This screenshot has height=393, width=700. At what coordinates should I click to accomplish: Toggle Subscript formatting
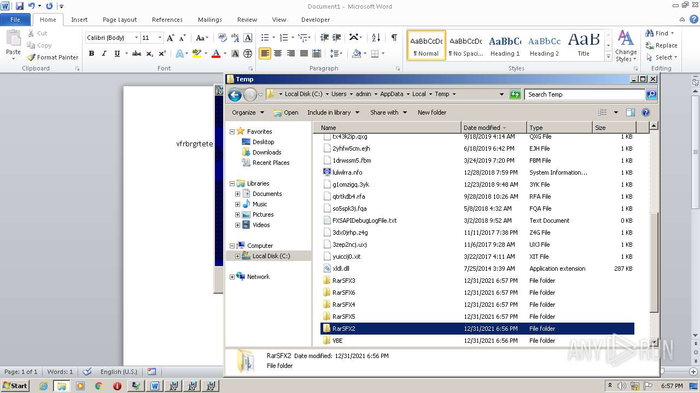[x=150, y=53]
